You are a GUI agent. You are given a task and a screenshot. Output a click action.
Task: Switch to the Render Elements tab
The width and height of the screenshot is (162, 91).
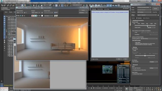click(146, 18)
